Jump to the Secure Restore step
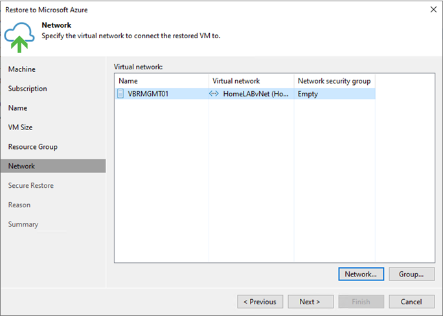Image resolution: width=443 pixels, height=316 pixels. click(31, 186)
